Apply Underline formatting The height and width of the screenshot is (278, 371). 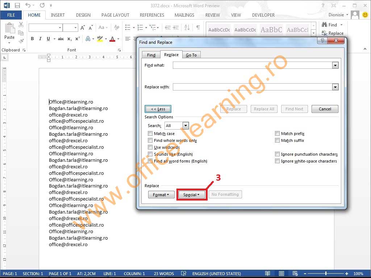48,39
